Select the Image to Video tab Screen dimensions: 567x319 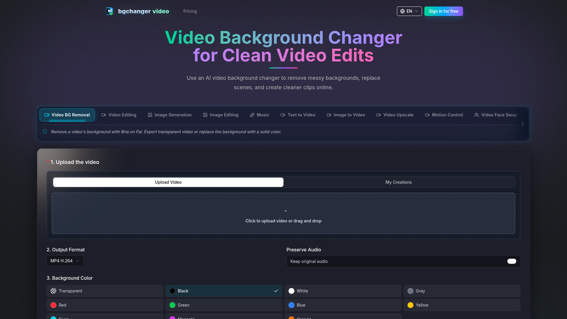click(346, 115)
